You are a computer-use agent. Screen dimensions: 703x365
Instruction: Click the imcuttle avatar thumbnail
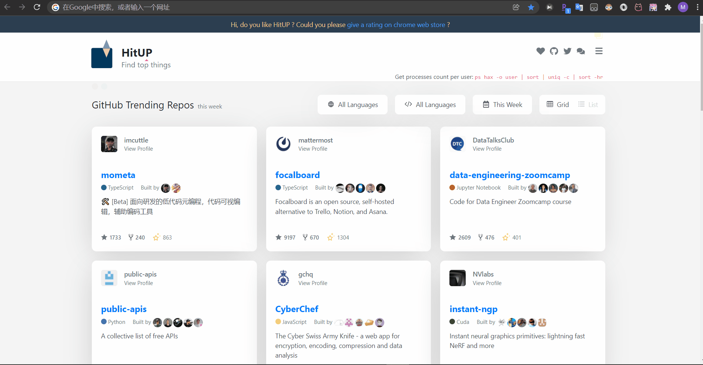pyautogui.click(x=109, y=144)
